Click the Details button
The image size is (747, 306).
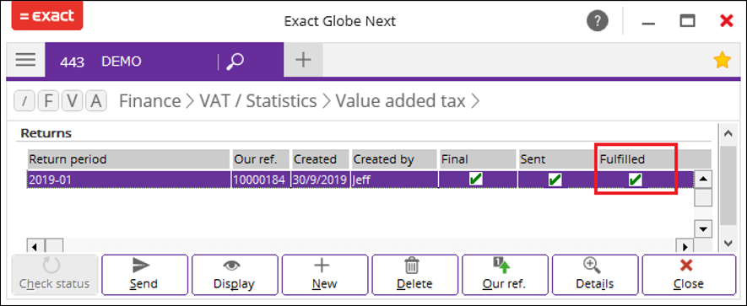click(x=595, y=275)
